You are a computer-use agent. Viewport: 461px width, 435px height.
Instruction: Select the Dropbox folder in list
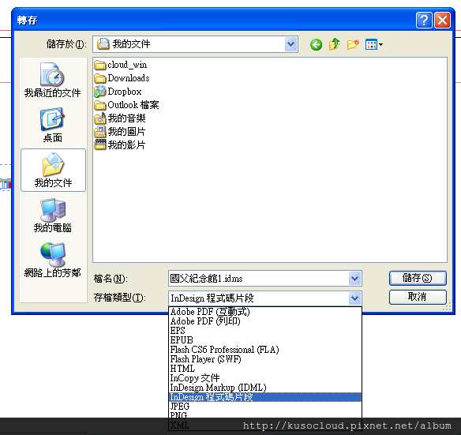118,92
